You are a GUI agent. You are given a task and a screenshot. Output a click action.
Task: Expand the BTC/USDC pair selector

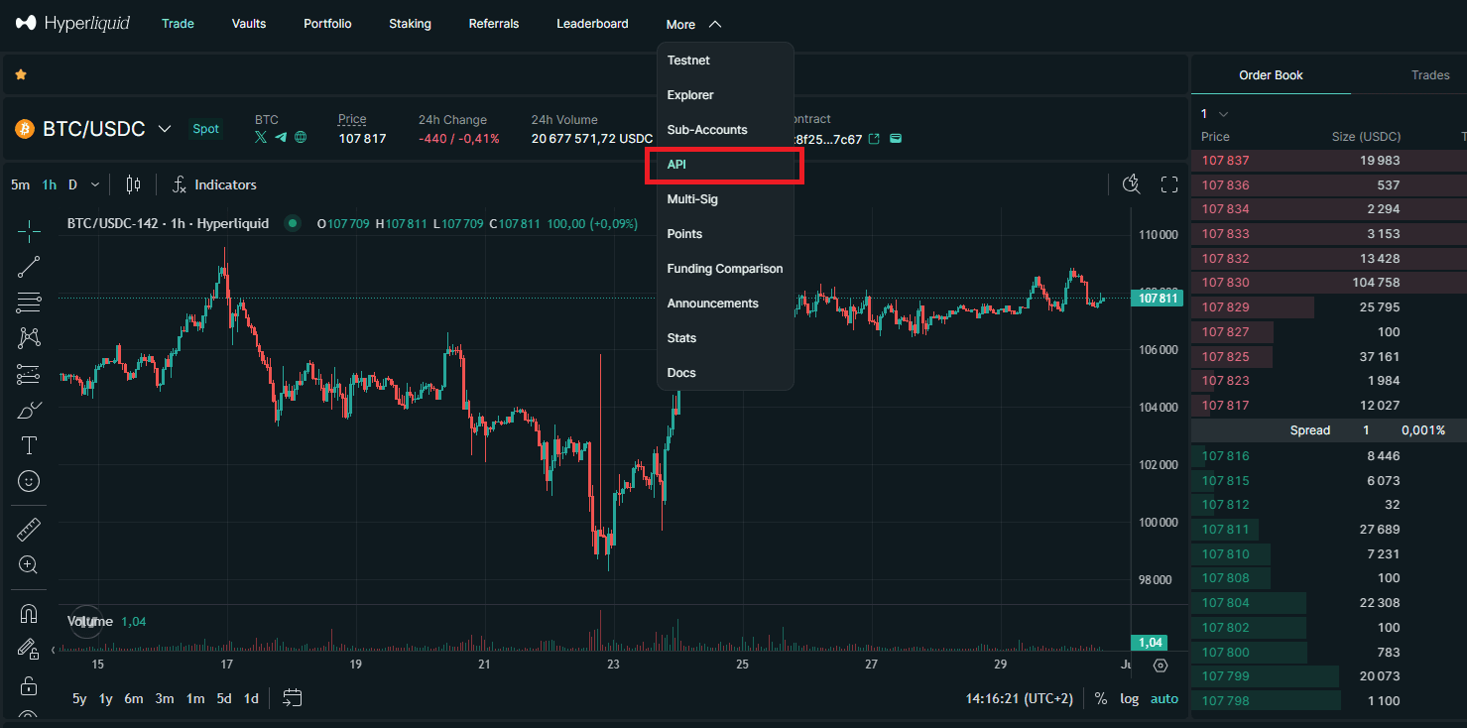coord(166,129)
